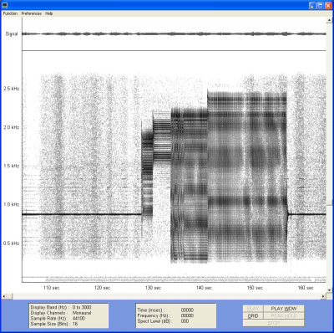Open the Function menu
The image size is (334, 333).
(x=10, y=13)
